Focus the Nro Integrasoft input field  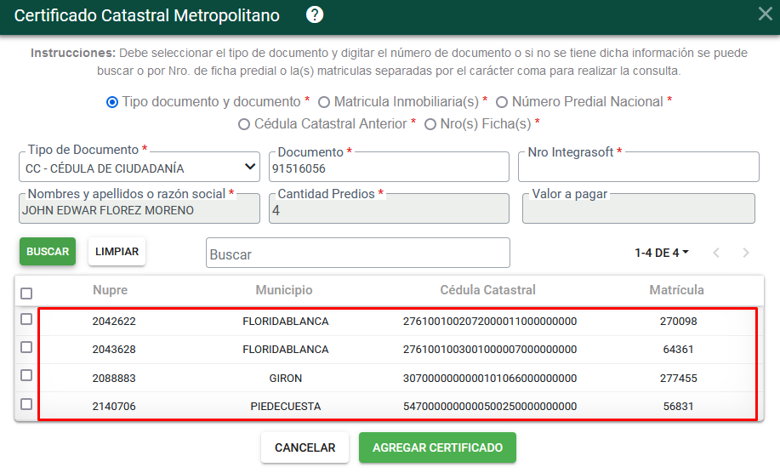click(x=639, y=168)
